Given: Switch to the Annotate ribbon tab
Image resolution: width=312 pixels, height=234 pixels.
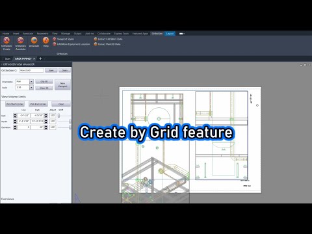Looking at the screenshot, I should tap(28, 34).
